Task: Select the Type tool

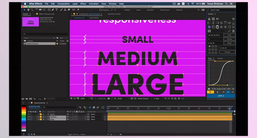Action: (x=56, y=10)
